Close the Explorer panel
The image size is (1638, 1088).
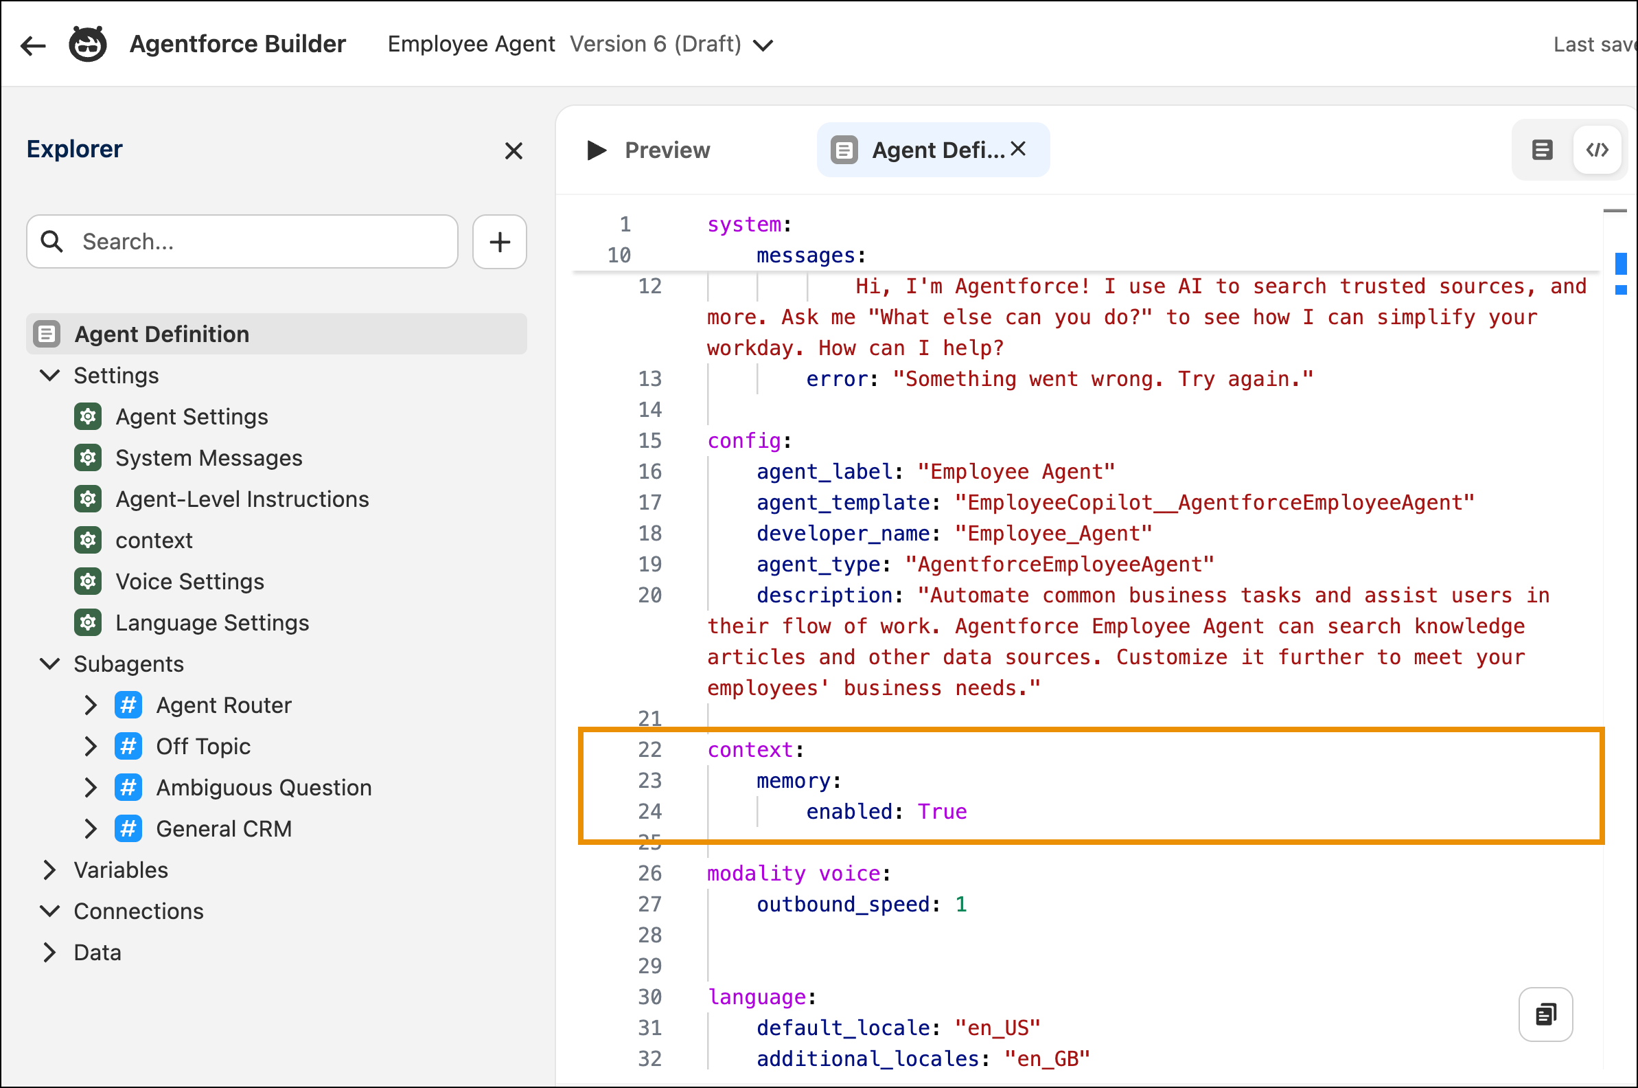click(514, 150)
